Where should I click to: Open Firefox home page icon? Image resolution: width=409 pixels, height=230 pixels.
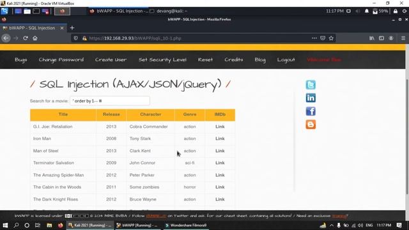pos(35,38)
